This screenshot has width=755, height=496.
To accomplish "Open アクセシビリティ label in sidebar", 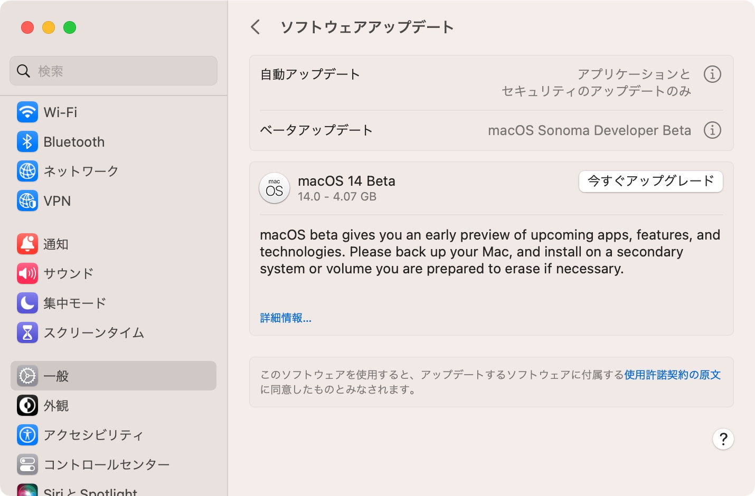I will coord(93,435).
